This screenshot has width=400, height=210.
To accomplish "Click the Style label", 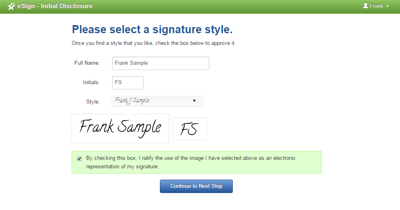I will pyautogui.click(x=93, y=102).
